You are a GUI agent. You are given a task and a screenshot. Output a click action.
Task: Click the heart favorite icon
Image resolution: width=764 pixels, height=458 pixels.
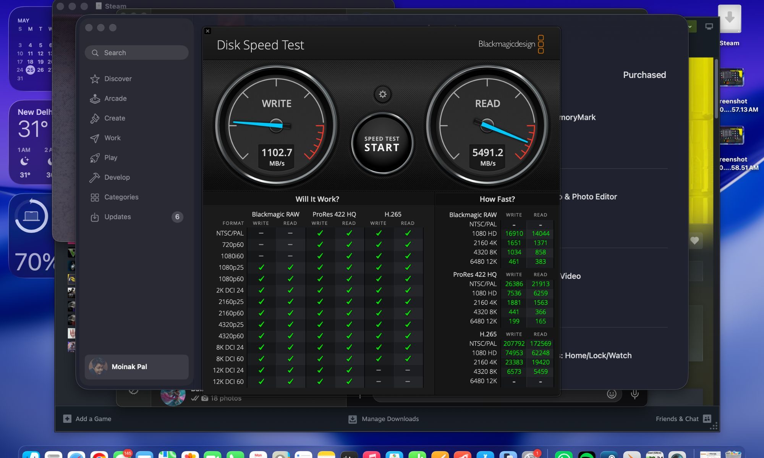click(x=694, y=240)
